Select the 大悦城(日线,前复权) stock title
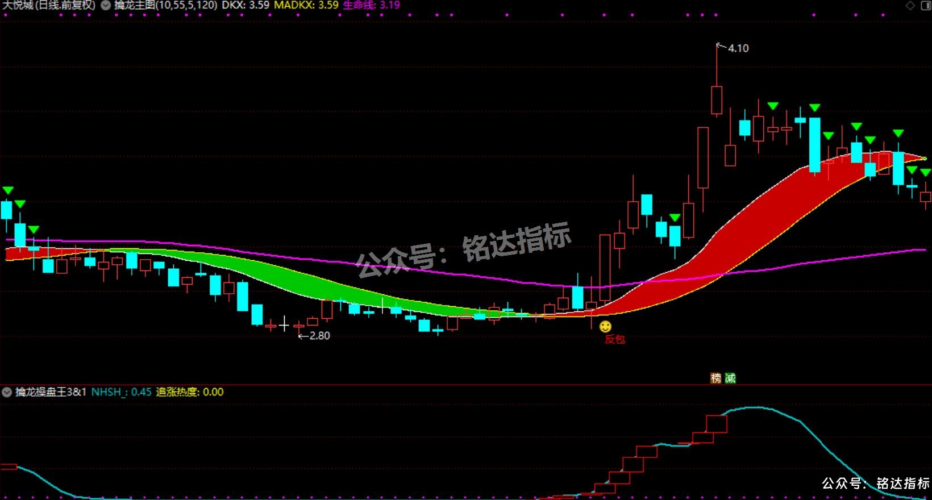The image size is (932, 500). (x=49, y=5)
